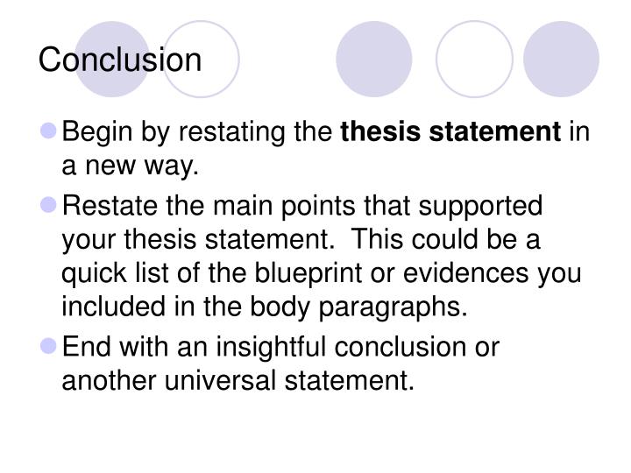Select the second bullet dot before Restate

pyautogui.click(x=49, y=204)
